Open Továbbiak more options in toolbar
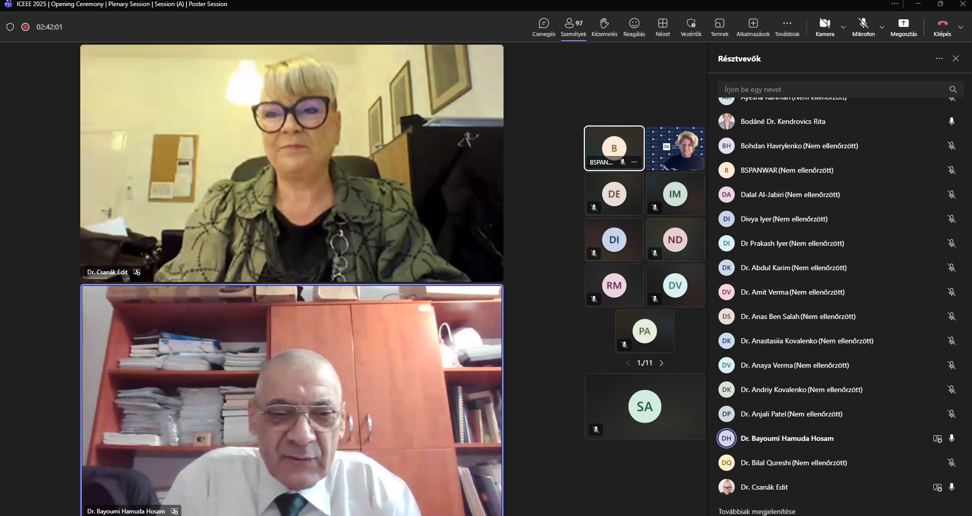This screenshot has width=972, height=516. tap(787, 27)
